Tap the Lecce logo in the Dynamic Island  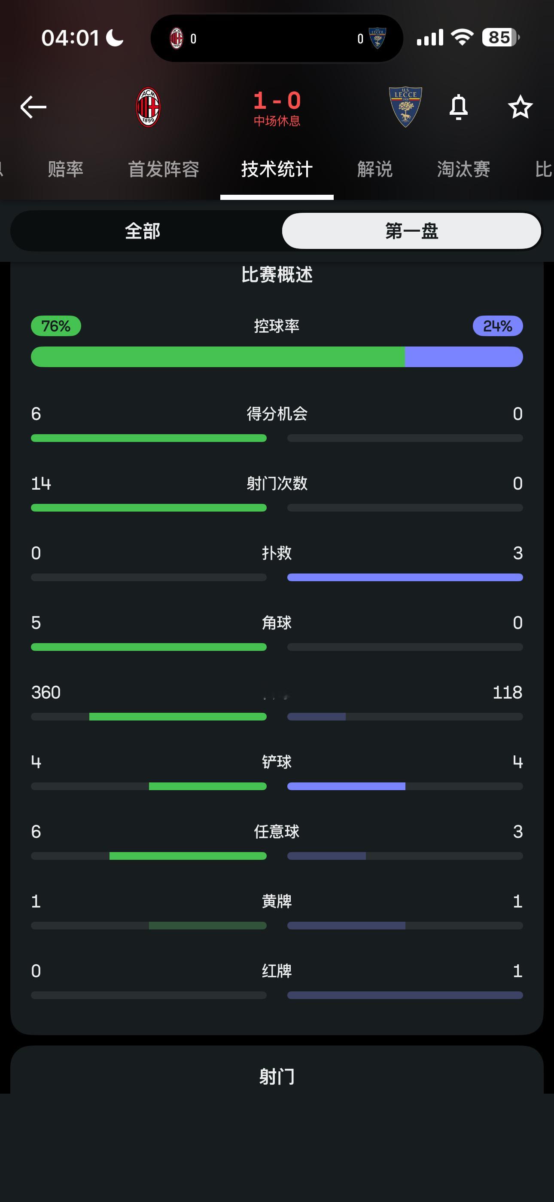pyautogui.click(x=377, y=38)
